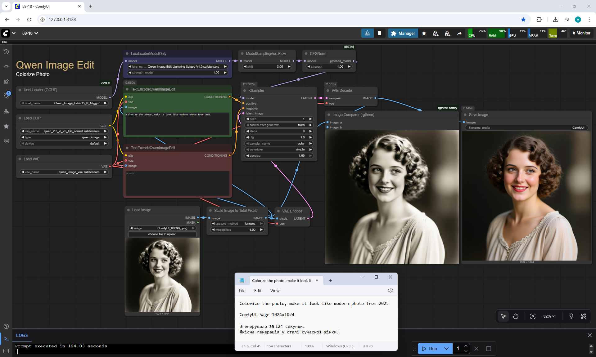Click the fit view focus icon
The width and height of the screenshot is (596, 357).
click(533, 316)
